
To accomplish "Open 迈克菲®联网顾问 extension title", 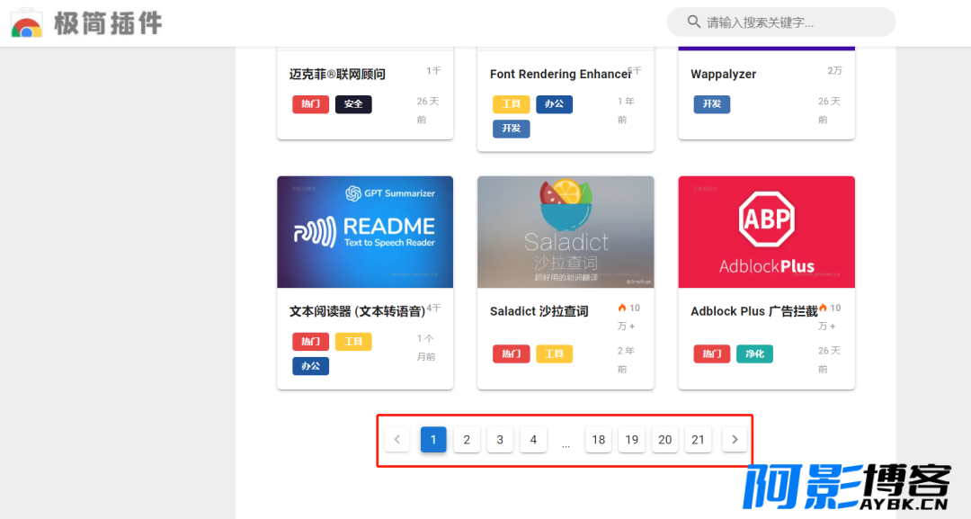I will [x=337, y=75].
